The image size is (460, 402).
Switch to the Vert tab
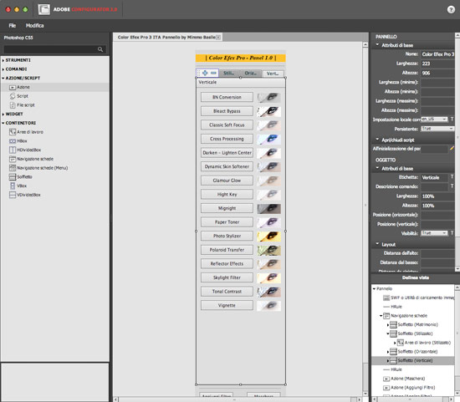(x=273, y=74)
